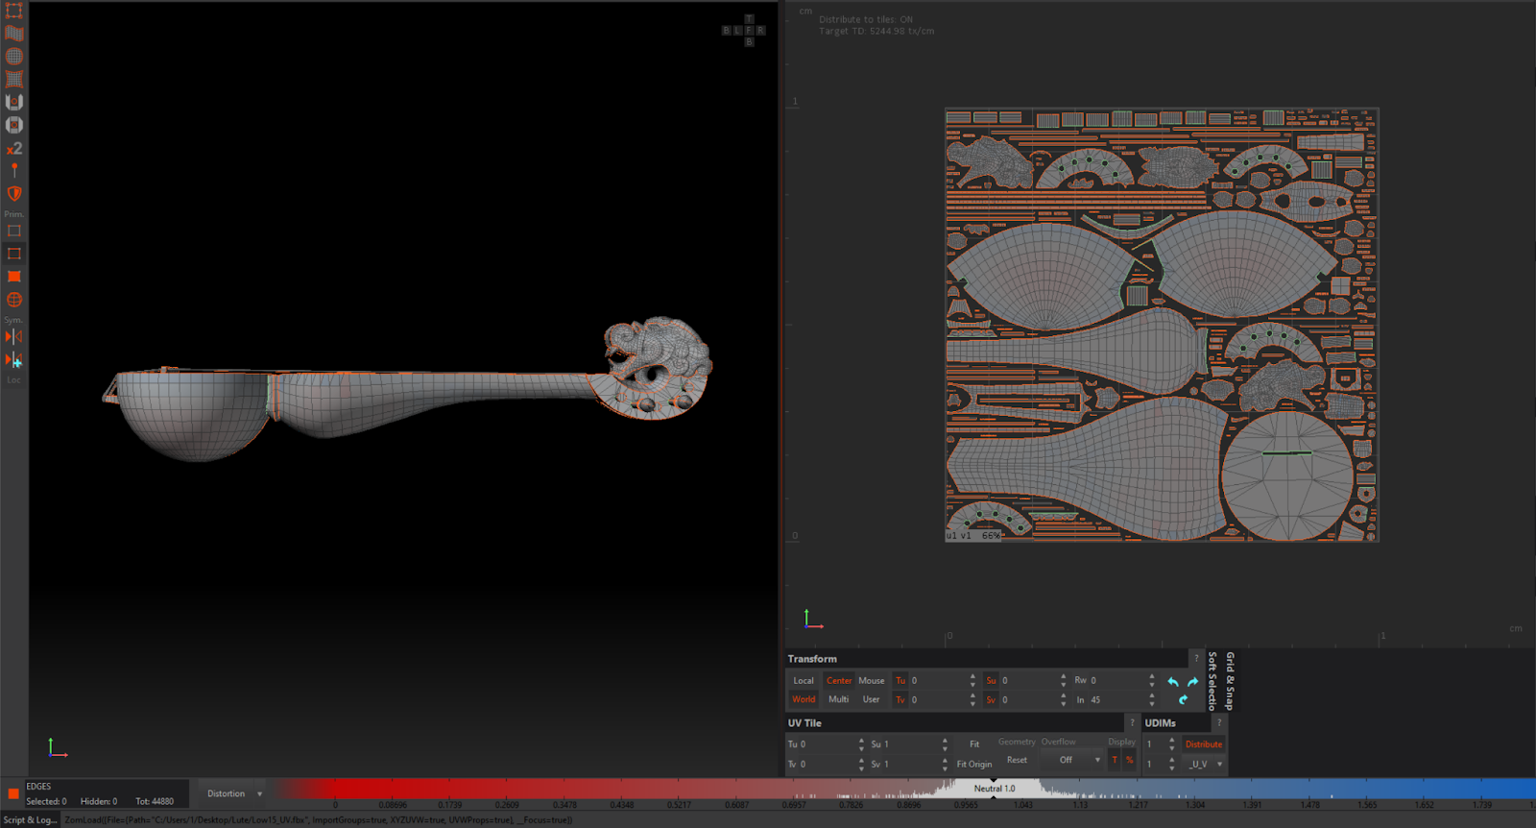Viewport: 1536px width, 828px height.
Task: Open the UDIMs panel help question mark
Action: coord(1219,723)
